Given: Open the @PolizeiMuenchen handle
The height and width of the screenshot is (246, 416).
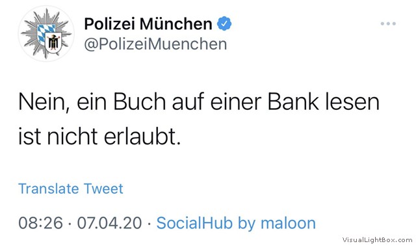Looking at the screenshot, I should (x=155, y=44).
